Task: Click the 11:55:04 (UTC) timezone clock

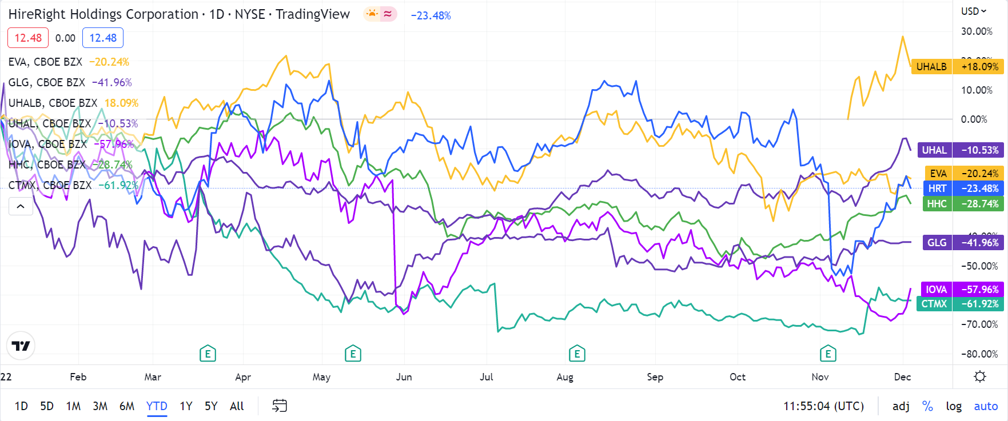Action: tap(823, 406)
